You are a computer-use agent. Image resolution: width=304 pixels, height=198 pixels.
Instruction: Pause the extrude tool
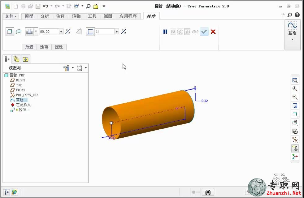[165, 32]
